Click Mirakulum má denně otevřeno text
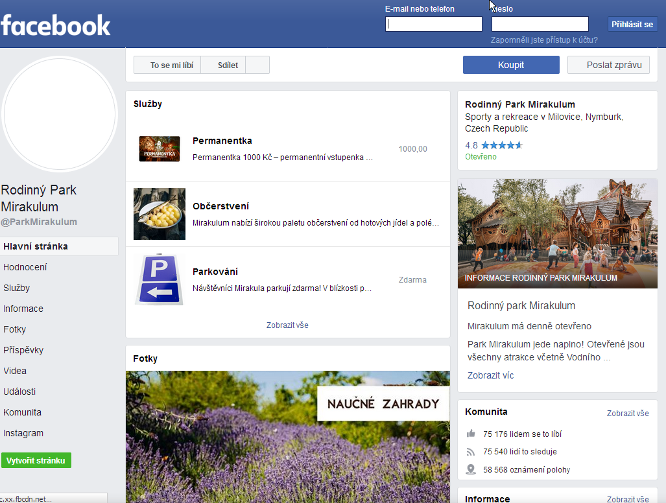Screen dimensions: 666x503 (x=530, y=326)
